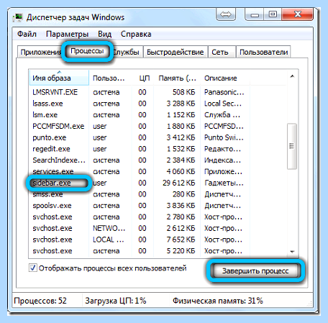Select the services.exe process
This screenshot has width=328, height=323.
click(x=53, y=171)
